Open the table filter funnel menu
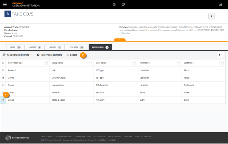 click(220, 55)
